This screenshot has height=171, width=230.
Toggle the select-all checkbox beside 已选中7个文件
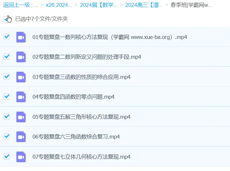[6, 19]
